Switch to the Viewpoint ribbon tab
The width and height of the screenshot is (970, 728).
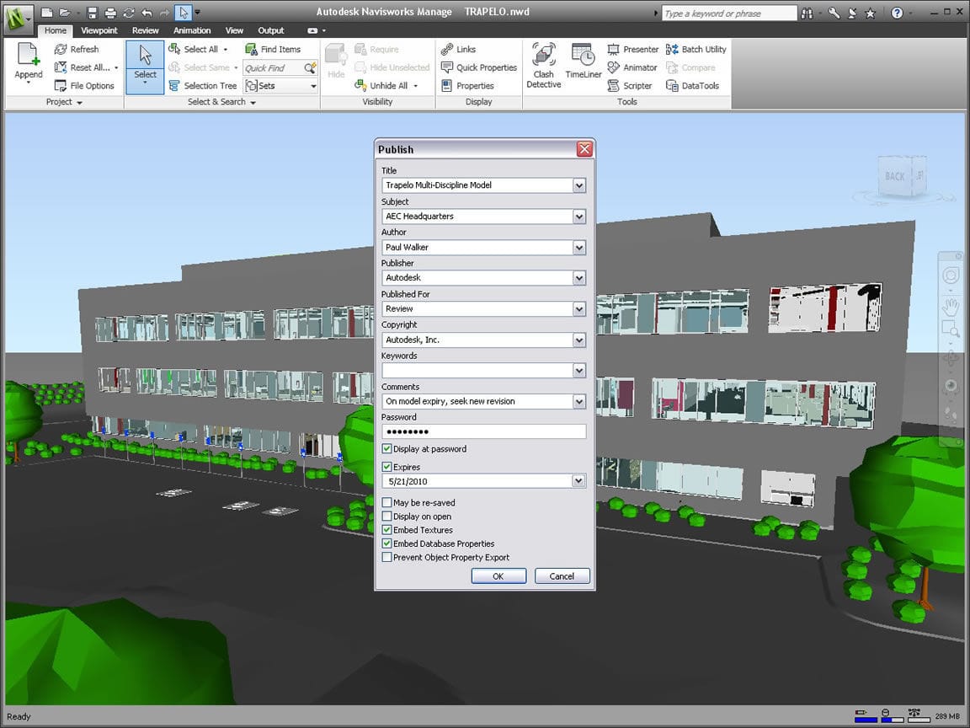point(99,30)
